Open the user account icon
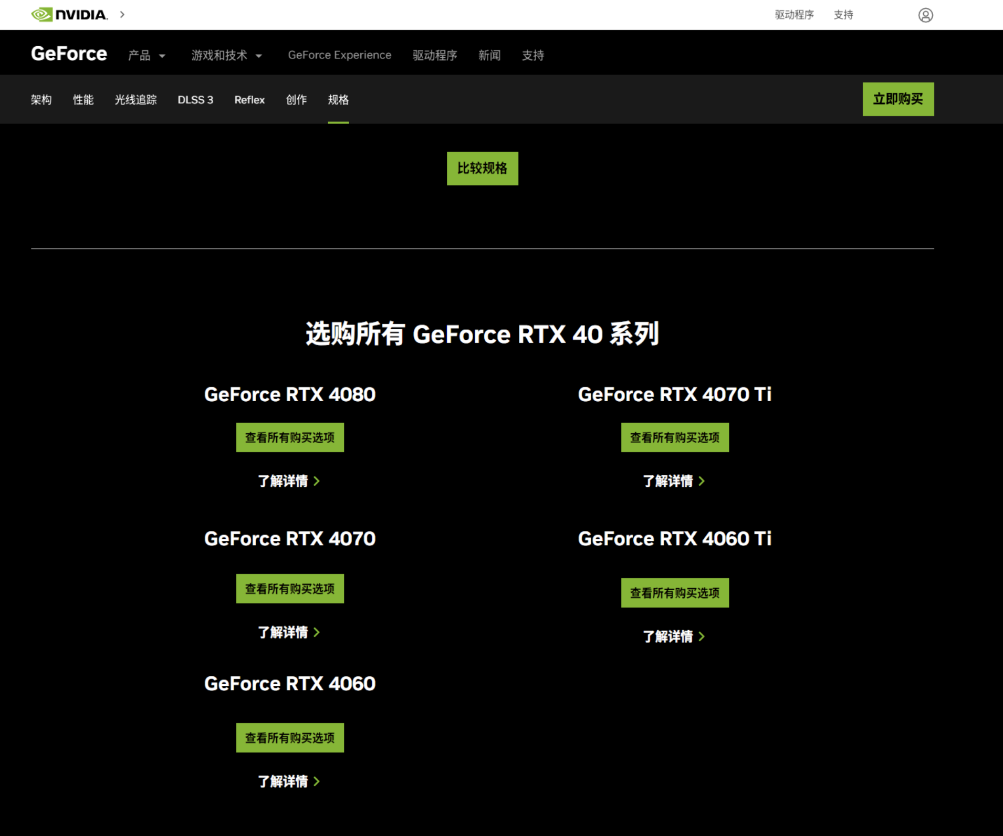This screenshot has height=836, width=1003. pyautogui.click(x=926, y=15)
